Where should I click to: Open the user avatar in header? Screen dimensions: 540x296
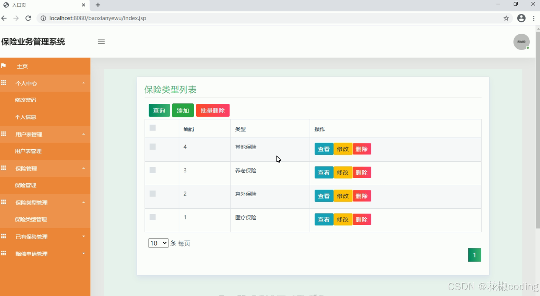[x=521, y=42]
